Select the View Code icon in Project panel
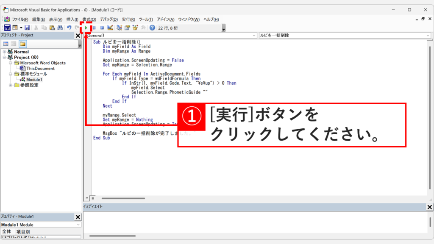 click(5, 44)
